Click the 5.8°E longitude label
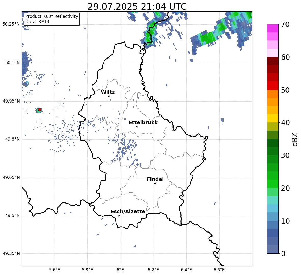 [x=87, y=270]
